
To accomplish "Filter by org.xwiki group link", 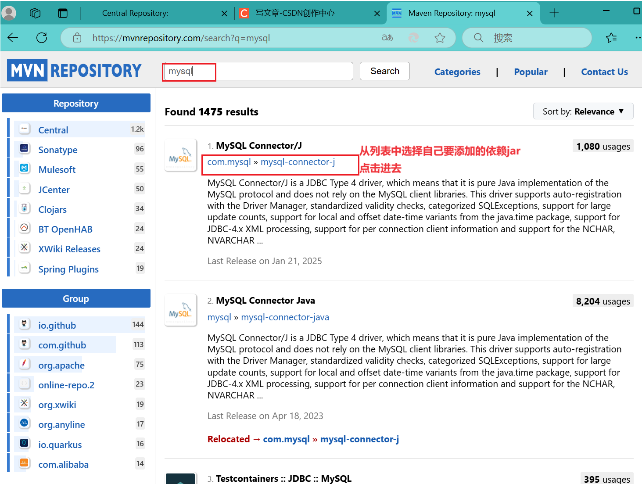I will click(57, 405).
